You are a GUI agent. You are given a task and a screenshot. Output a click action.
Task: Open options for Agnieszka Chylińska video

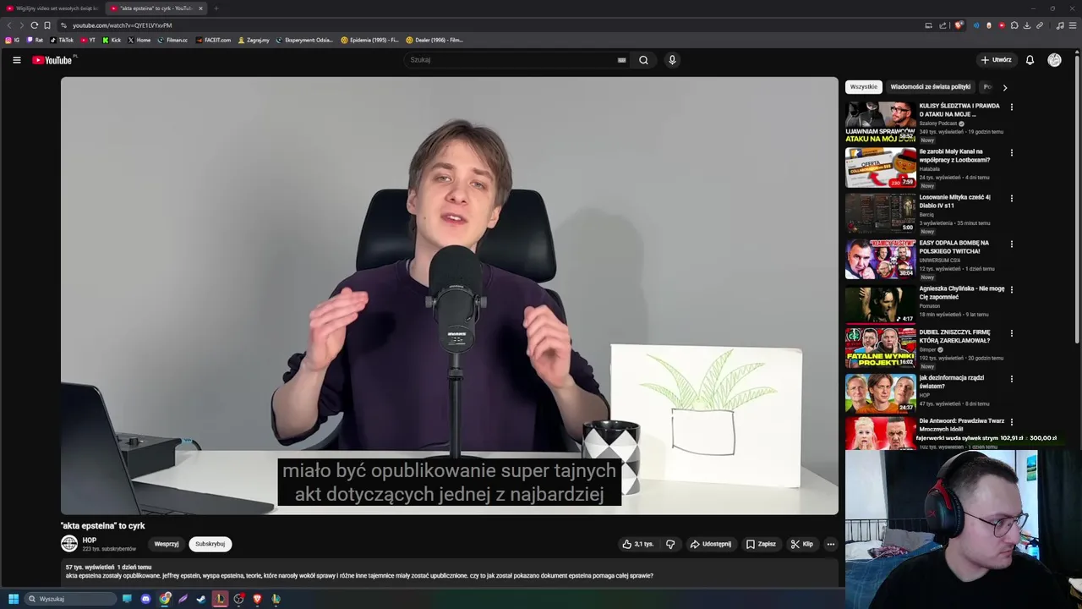click(1012, 289)
